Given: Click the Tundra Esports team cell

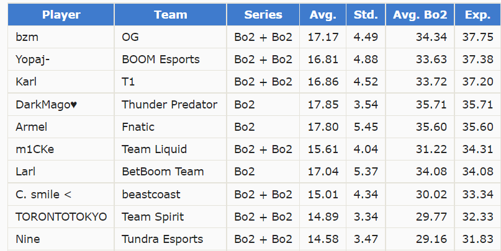Looking at the screenshot, I should point(162,239).
